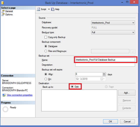Image resolution: width=140 pixels, height=127 pixels.
Task: Open the Help icon in toolbar
Action: 52,9
